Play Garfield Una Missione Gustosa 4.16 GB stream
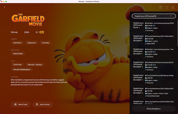The width and height of the screenshot is (178, 114). click(x=153, y=66)
